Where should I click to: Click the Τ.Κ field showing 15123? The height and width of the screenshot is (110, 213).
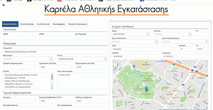202,49
